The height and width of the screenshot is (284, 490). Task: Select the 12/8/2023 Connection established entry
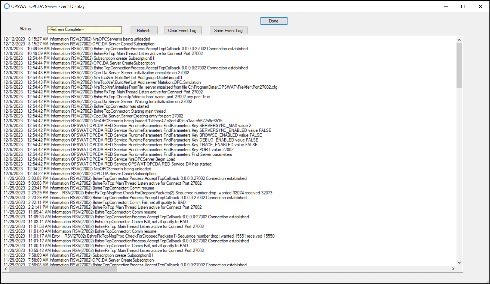[x=126, y=49]
